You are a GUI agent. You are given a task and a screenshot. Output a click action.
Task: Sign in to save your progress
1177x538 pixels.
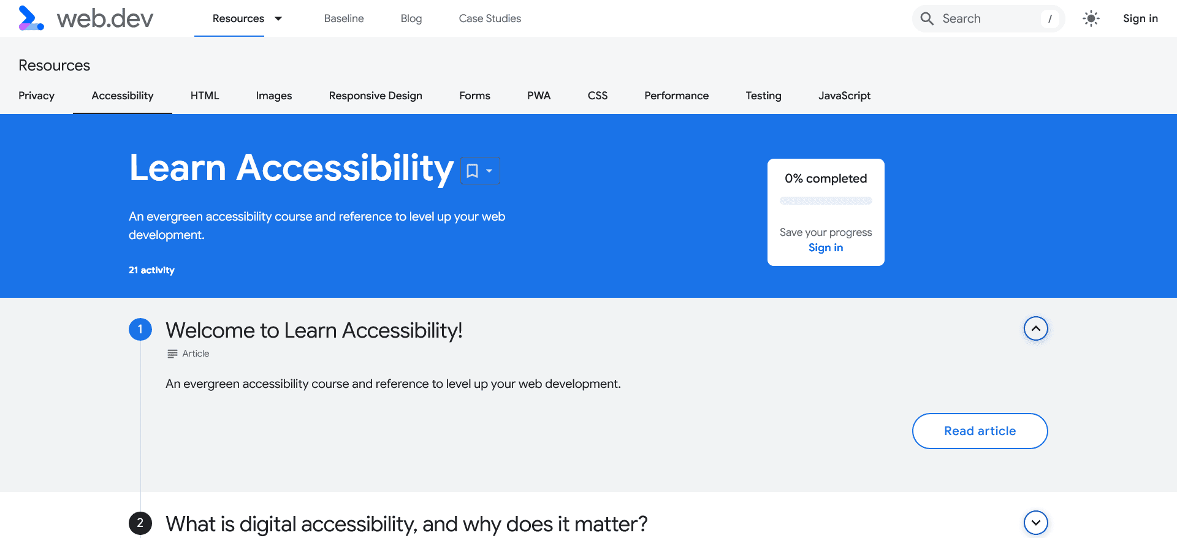tap(826, 248)
